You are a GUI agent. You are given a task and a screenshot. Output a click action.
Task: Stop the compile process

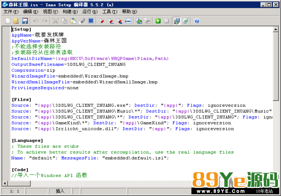(x=148, y=21)
